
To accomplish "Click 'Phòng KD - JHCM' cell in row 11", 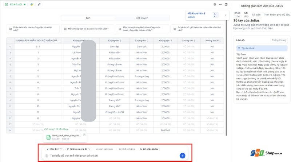I will (x=115, y=112).
